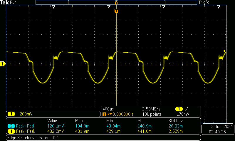Click the orange trigger position T marker
This screenshot has height=141, width=235.
pos(116,11)
